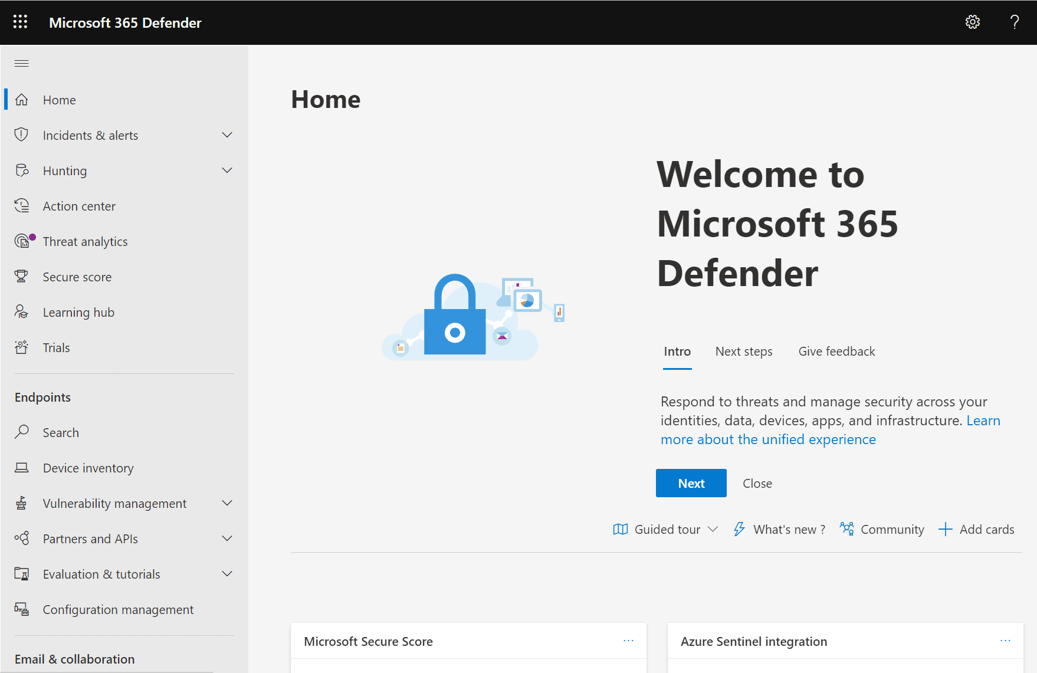
Task: Expand the Hunting menu chevron
Action: (x=227, y=171)
